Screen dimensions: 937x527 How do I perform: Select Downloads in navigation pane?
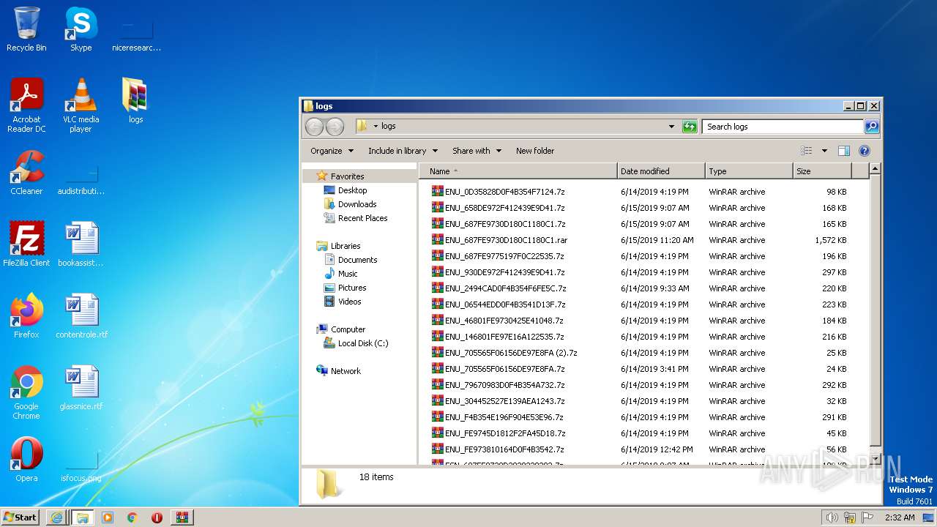357,204
